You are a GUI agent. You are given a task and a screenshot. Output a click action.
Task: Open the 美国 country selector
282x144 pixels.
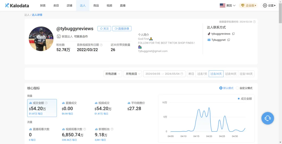pyautogui.click(x=228, y=5)
